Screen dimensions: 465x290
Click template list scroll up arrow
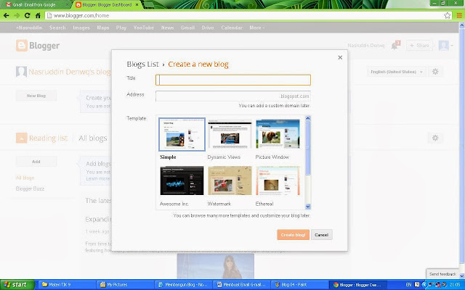(308, 118)
